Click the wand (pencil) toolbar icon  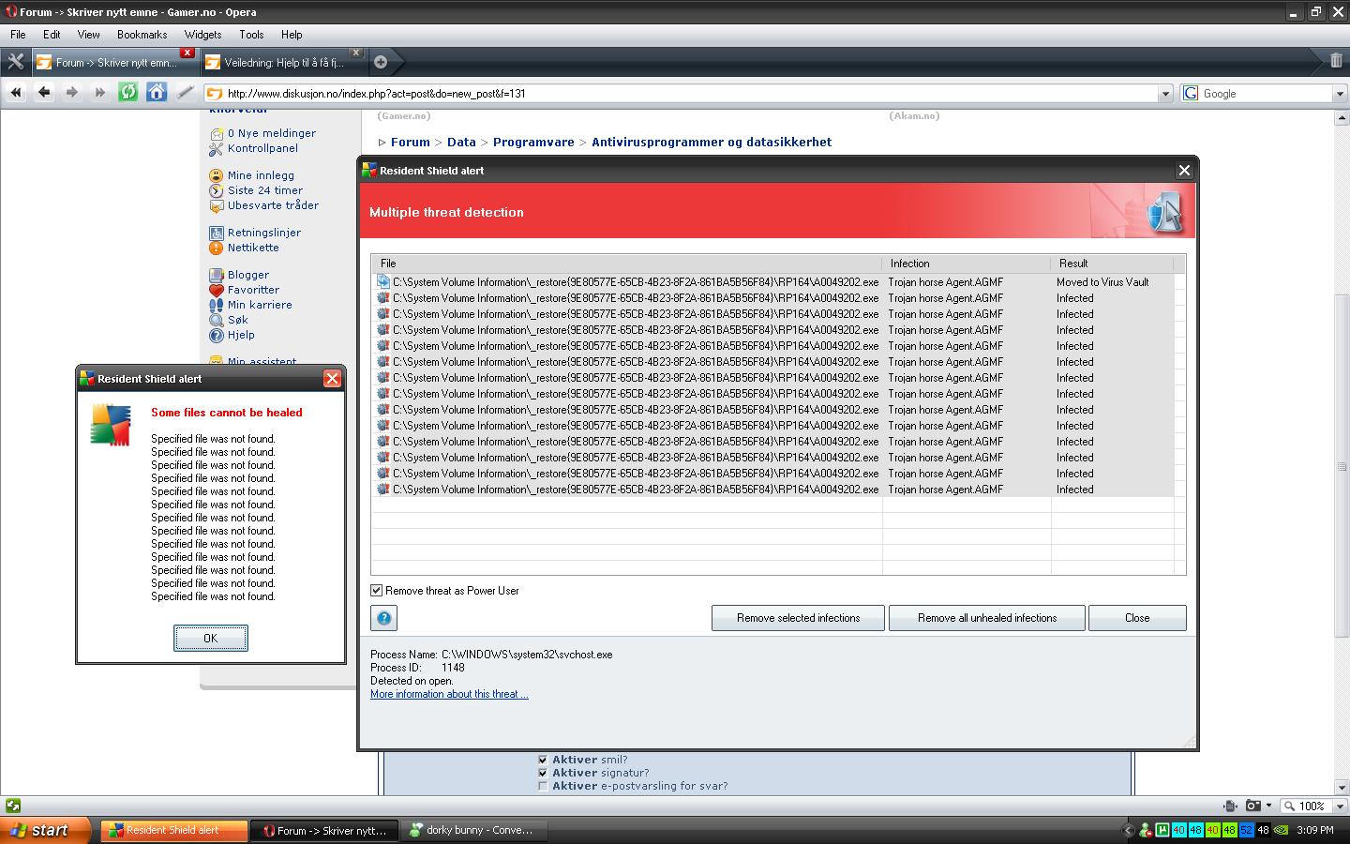[x=185, y=92]
